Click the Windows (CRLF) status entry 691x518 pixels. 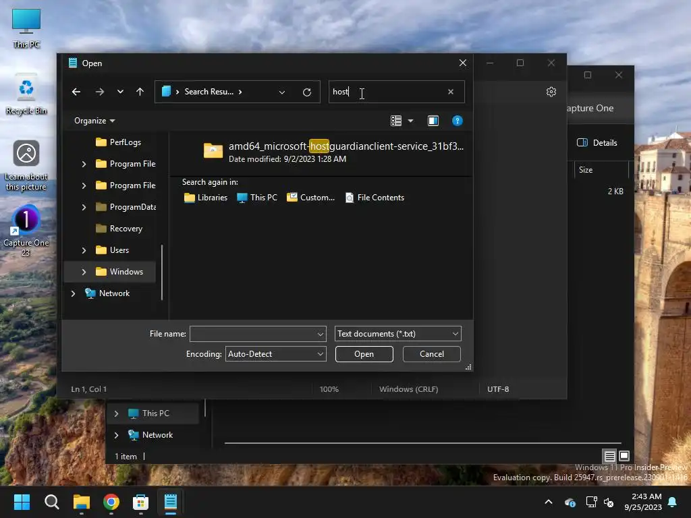(408, 389)
